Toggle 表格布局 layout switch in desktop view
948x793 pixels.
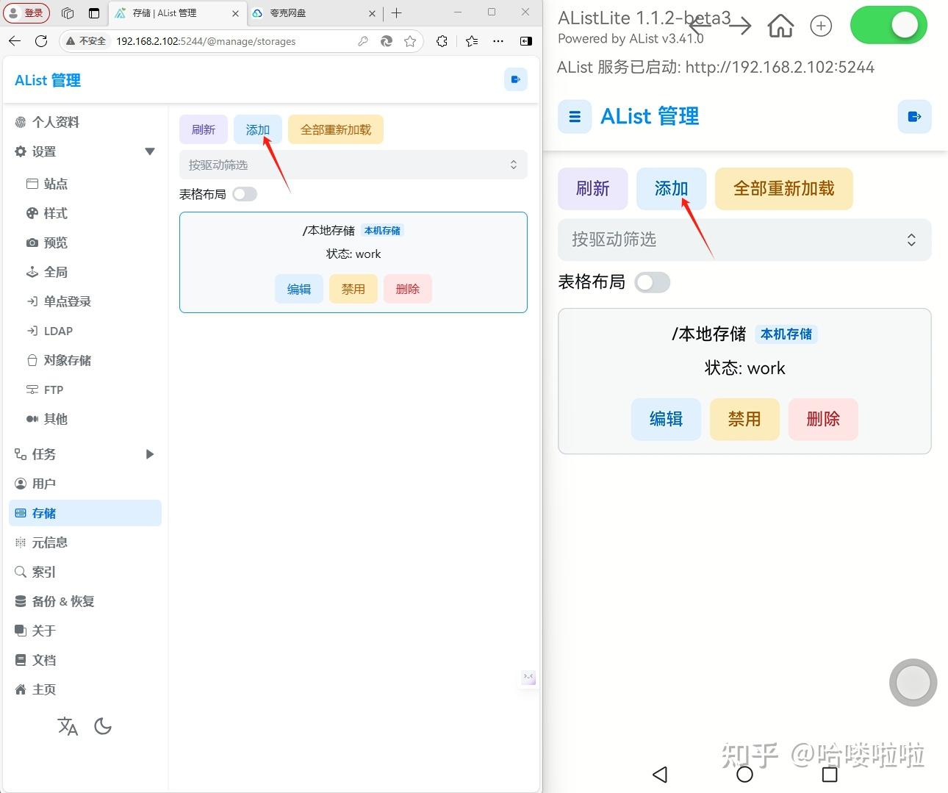click(x=245, y=193)
